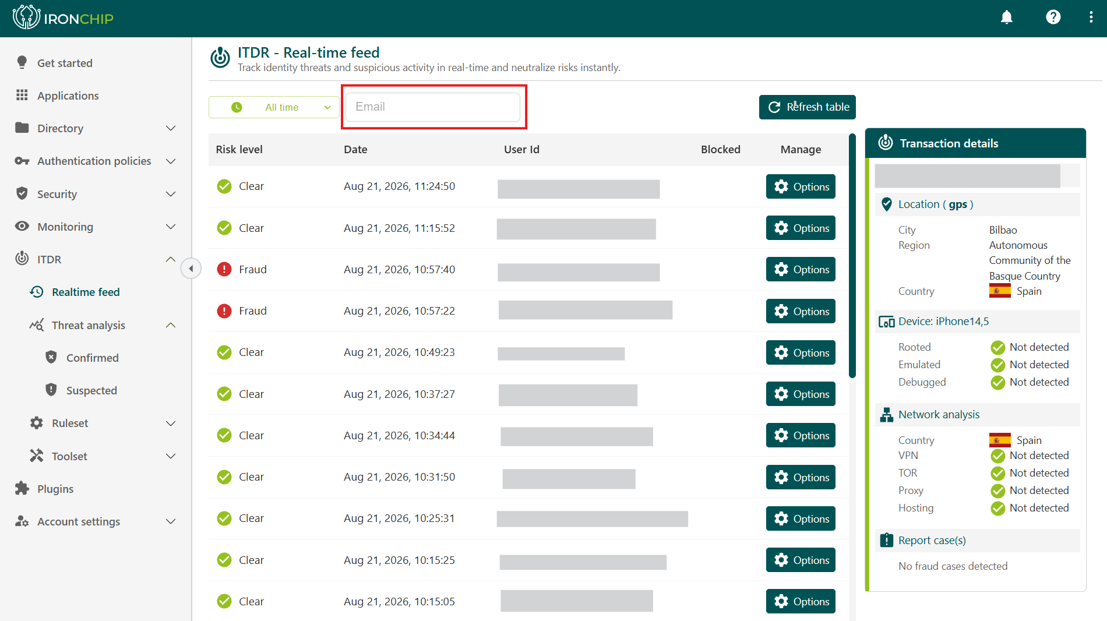
Task: Open Options for the 10:49:23 row
Action: (x=801, y=352)
